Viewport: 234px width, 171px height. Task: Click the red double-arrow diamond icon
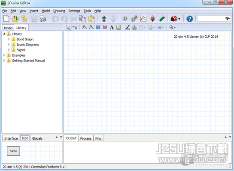(152, 19)
